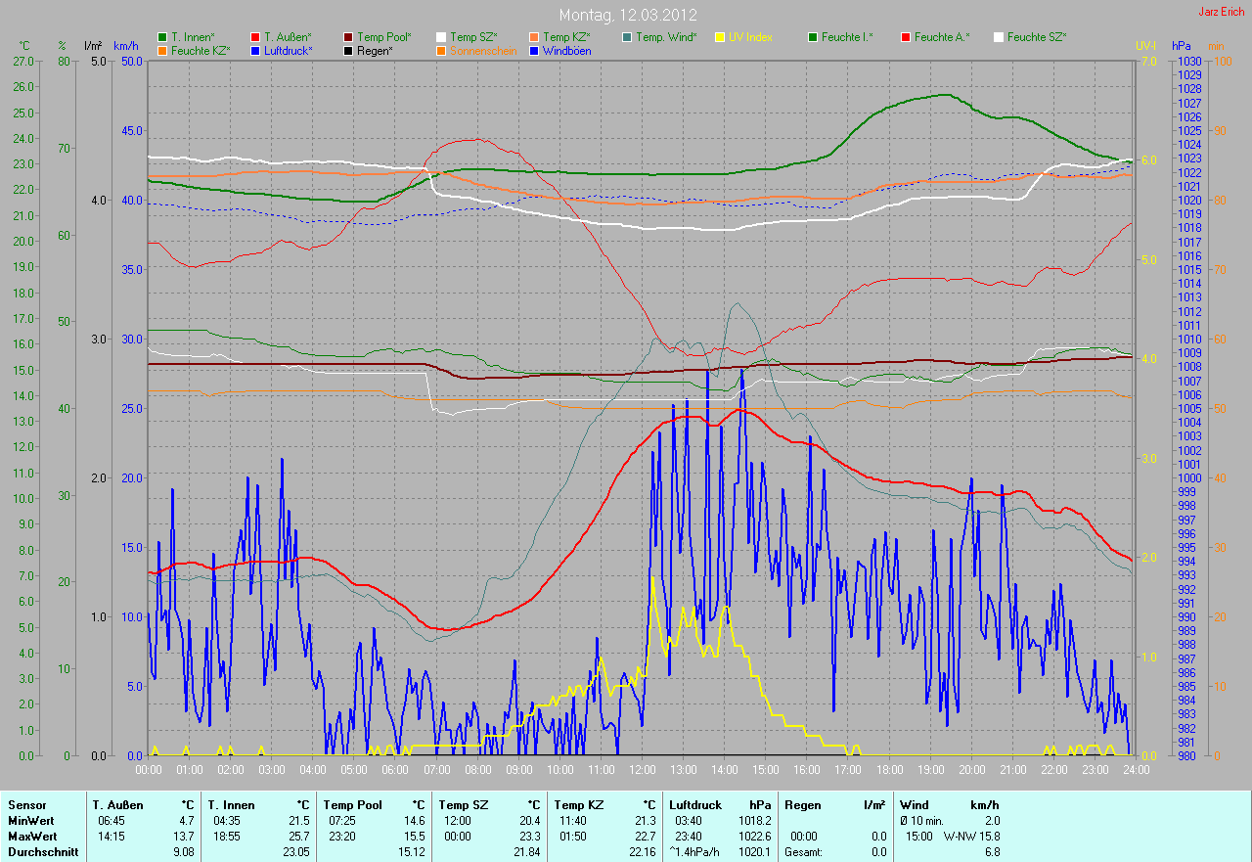Click the Jarz Erich author label
This screenshot has height=862, width=1252.
click(x=1222, y=12)
